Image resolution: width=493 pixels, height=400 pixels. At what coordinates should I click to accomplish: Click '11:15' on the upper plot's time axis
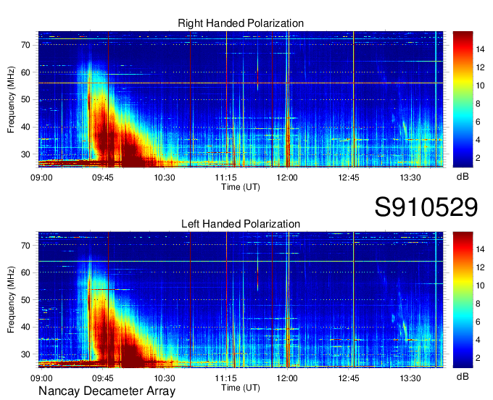click(225, 178)
